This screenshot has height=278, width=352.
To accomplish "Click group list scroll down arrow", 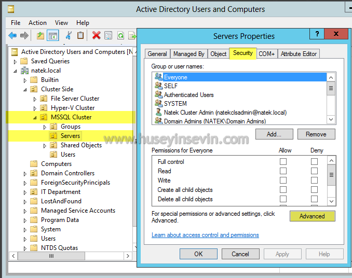I will tap(331, 119).
